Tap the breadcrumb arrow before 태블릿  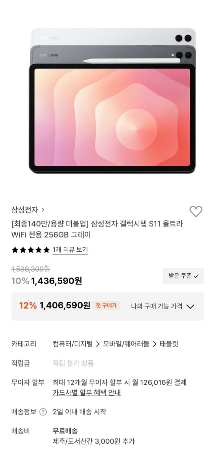154,344
